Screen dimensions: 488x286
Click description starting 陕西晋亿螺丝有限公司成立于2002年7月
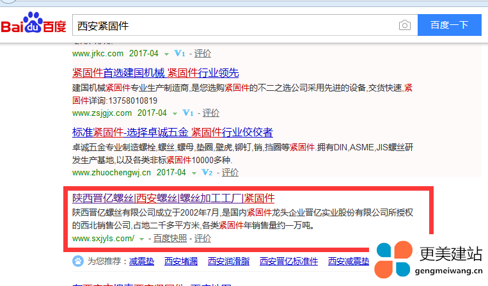242,219
